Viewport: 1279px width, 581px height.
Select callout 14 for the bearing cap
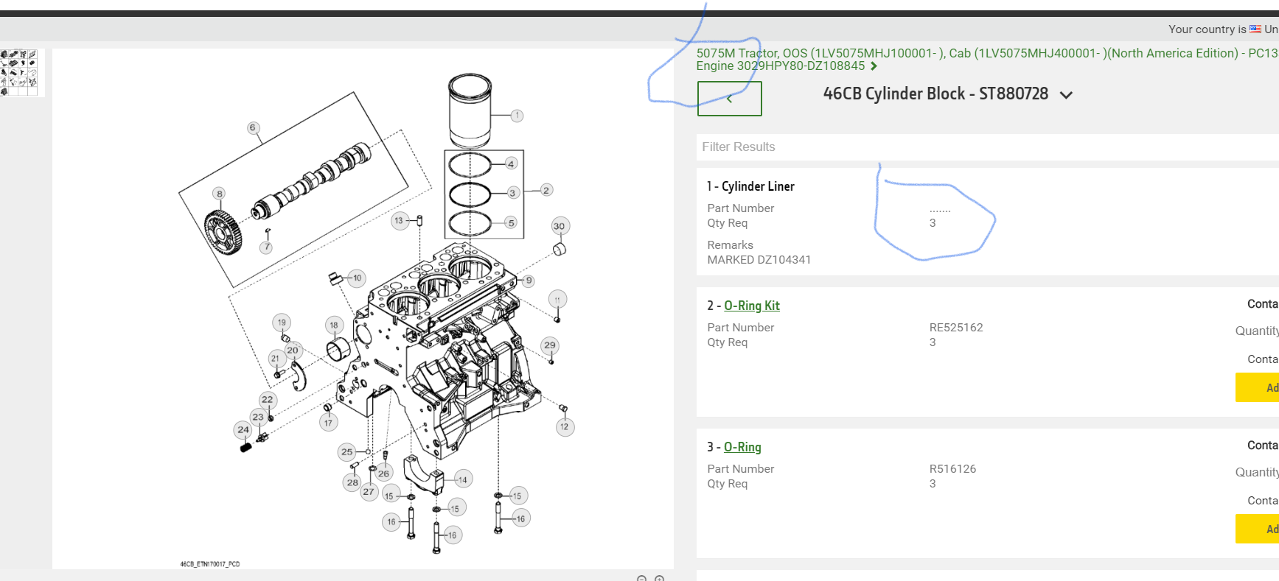(x=462, y=479)
